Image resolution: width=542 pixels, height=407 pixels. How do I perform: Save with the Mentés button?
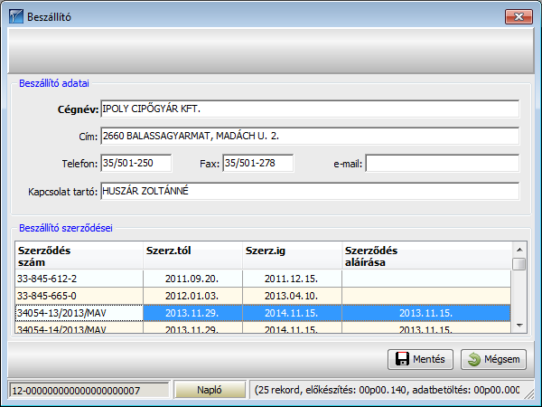click(420, 359)
